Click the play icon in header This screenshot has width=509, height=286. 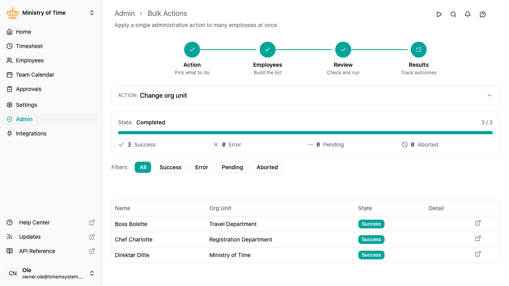(439, 14)
